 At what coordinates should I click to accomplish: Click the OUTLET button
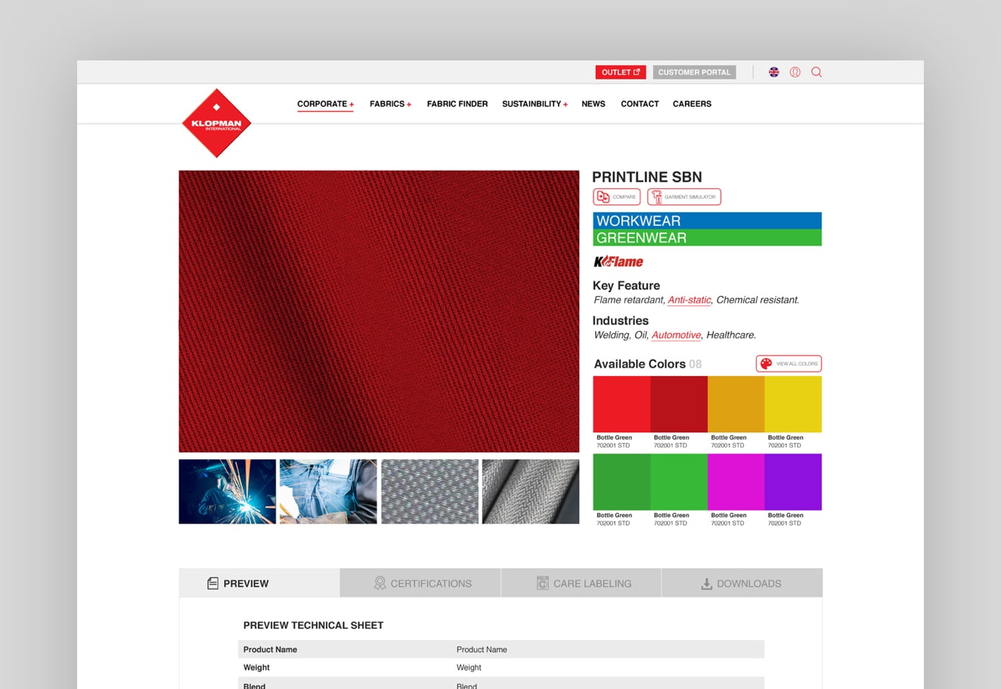[x=621, y=73]
